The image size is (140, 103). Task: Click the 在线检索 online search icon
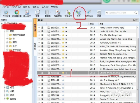click(6, 12)
